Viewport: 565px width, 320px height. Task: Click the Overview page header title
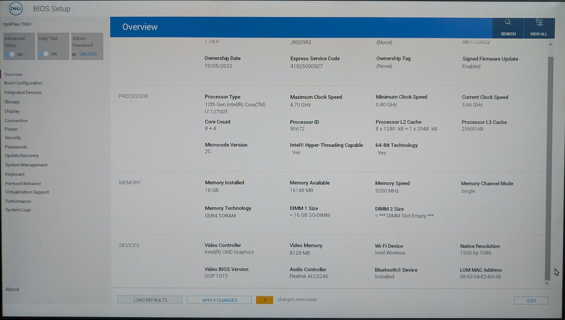coord(140,27)
